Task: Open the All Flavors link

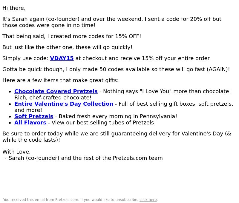Action: point(30,123)
